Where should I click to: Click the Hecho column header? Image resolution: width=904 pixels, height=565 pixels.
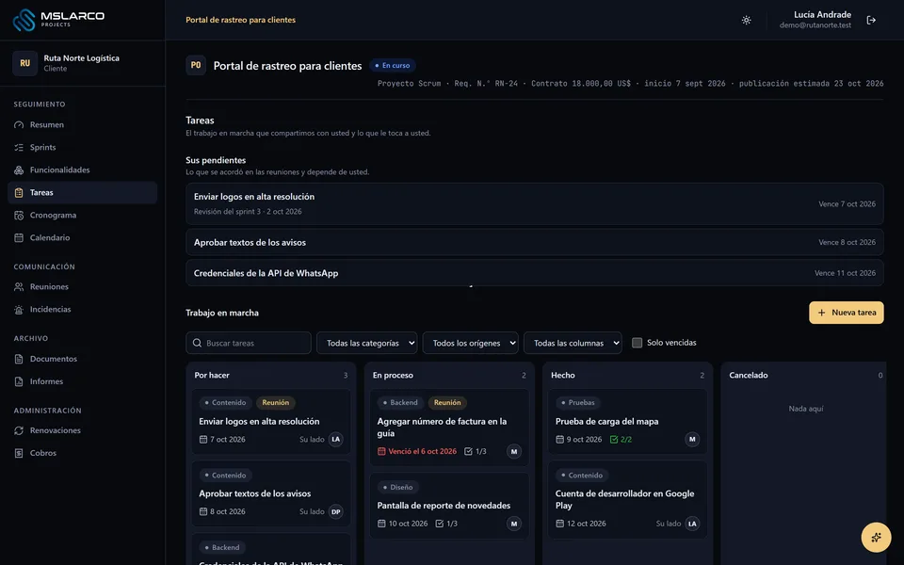point(563,376)
